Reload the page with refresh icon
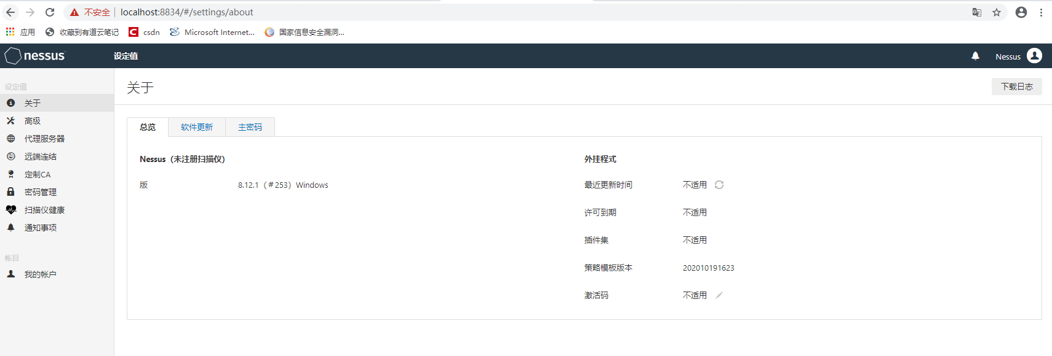 click(50, 12)
